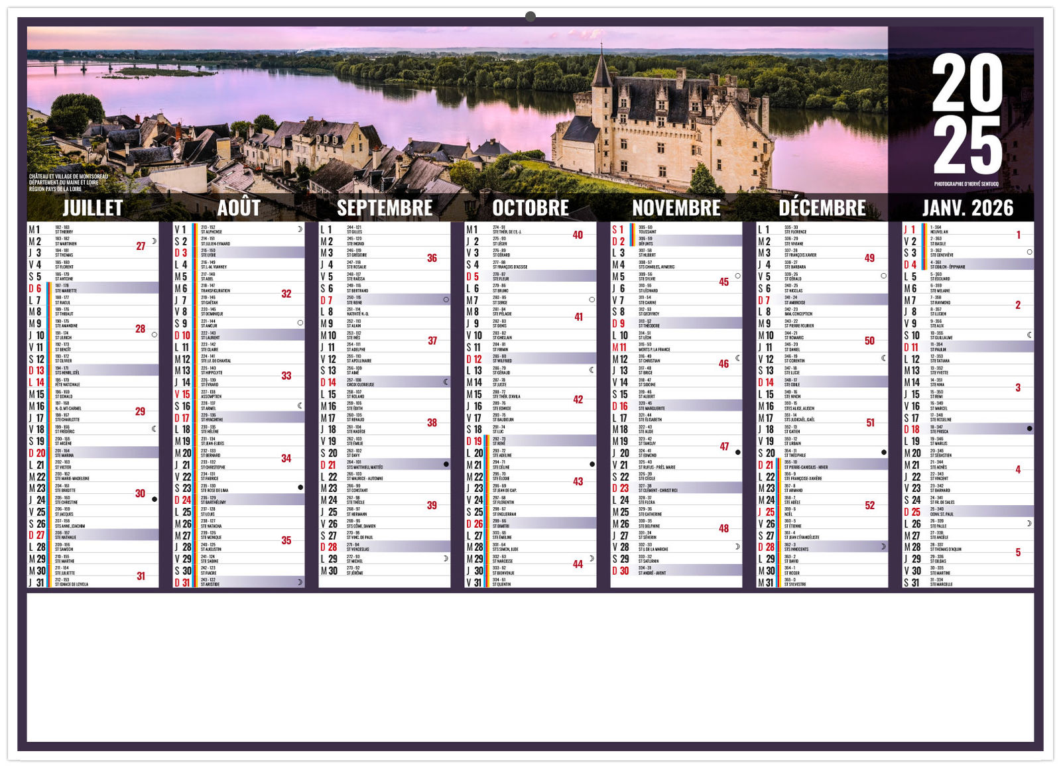Click the moon icon on August 1
The height and width of the screenshot is (769, 1061).
(x=300, y=229)
